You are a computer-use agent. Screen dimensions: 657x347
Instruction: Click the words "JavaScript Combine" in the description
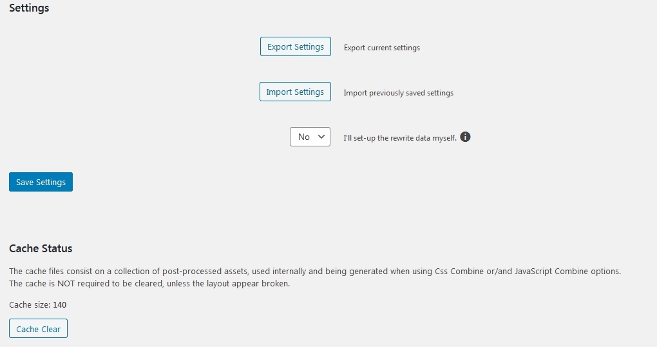[551, 272]
